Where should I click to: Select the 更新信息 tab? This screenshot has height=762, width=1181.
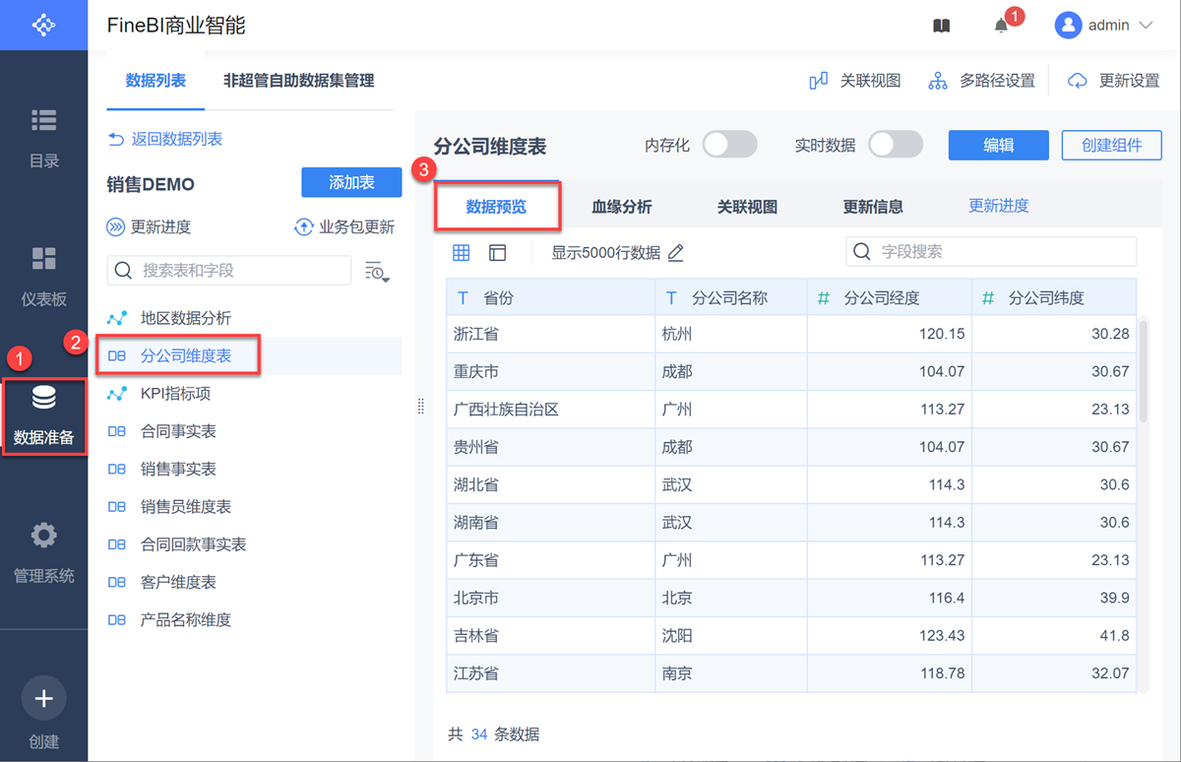(x=873, y=207)
